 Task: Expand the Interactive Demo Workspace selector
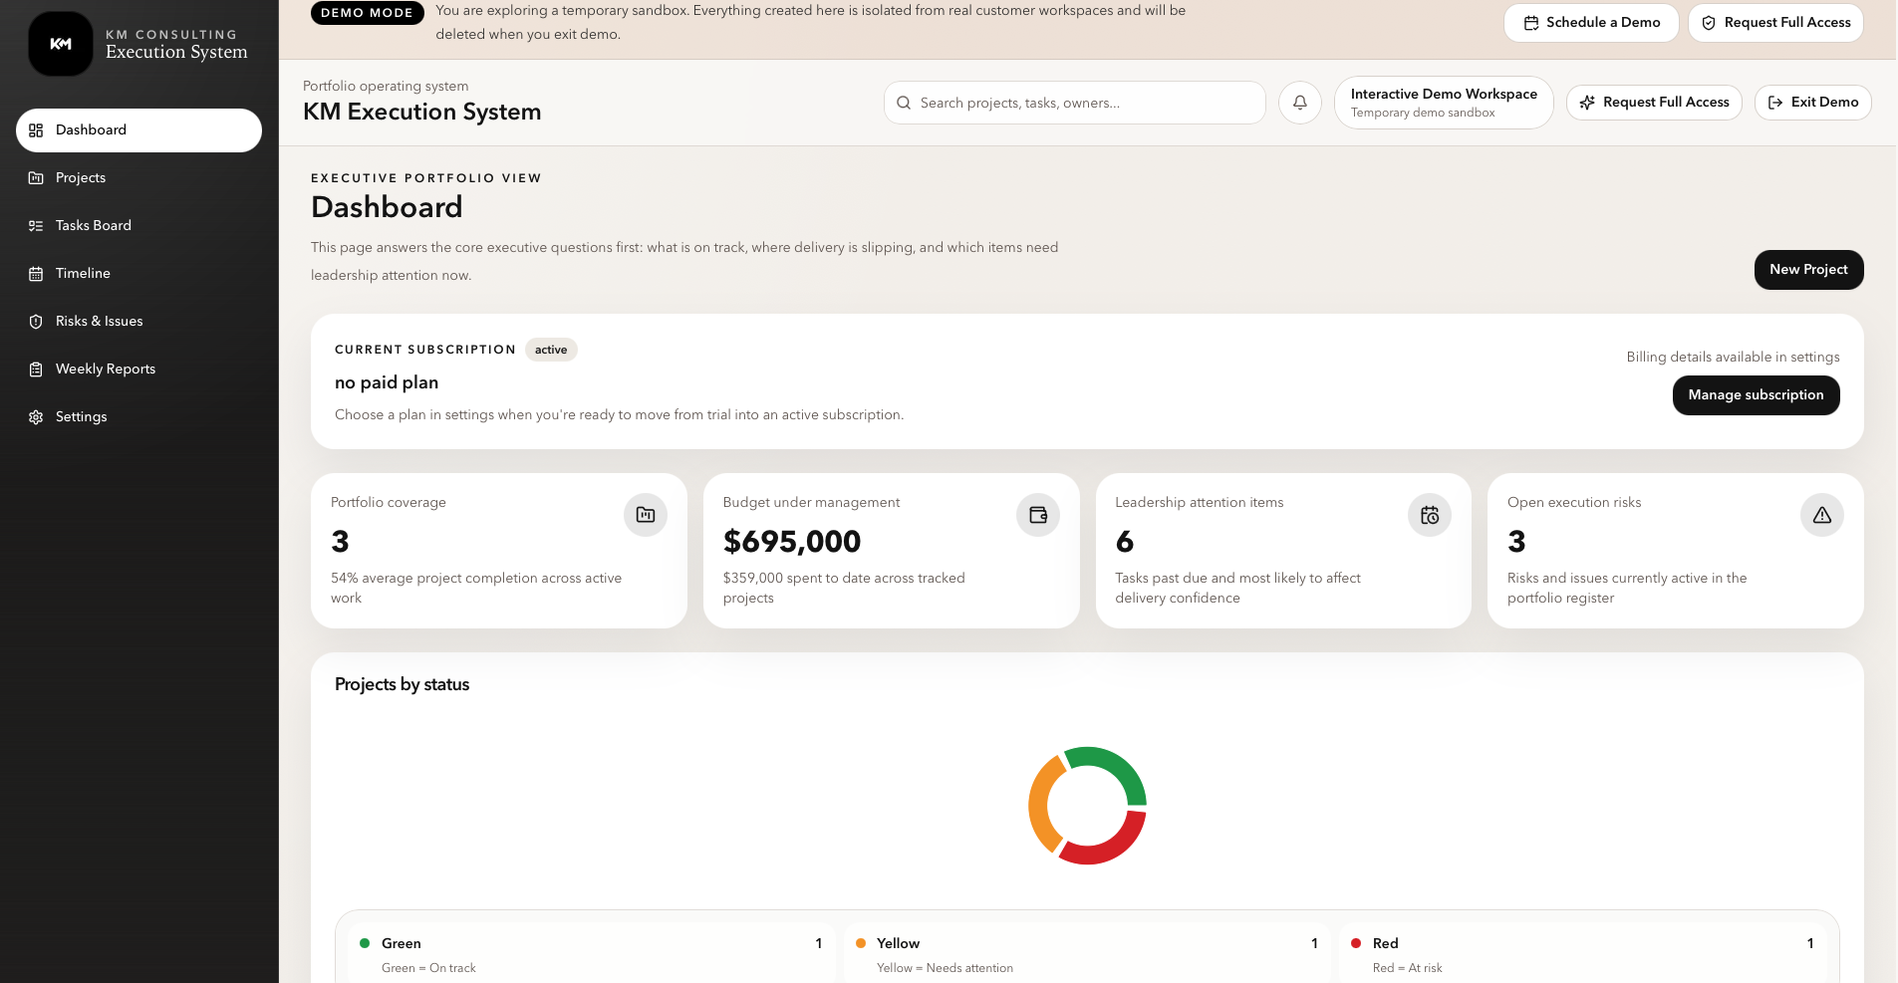1444,103
